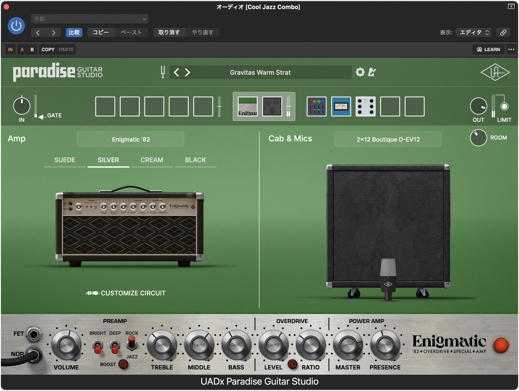Adjust the OUT output knob
The width and height of the screenshot is (519, 391).
click(x=478, y=106)
